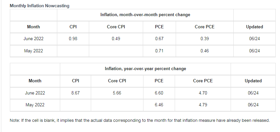Click Core PCE header in year-over-year table
The width and height of the screenshot is (280, 132).
coord(203,81)
